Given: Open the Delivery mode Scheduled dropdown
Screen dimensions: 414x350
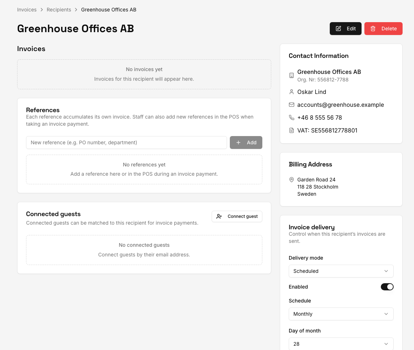Looking at the screenshot, I should click(341, 271).
